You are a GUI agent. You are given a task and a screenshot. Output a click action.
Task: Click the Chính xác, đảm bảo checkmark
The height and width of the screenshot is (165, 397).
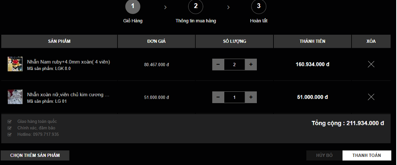pyautogui.click(x=9, y=128)
